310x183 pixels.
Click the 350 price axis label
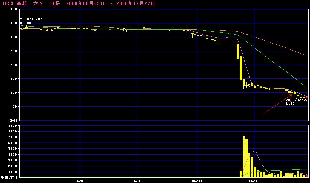[x=13, y=23]
